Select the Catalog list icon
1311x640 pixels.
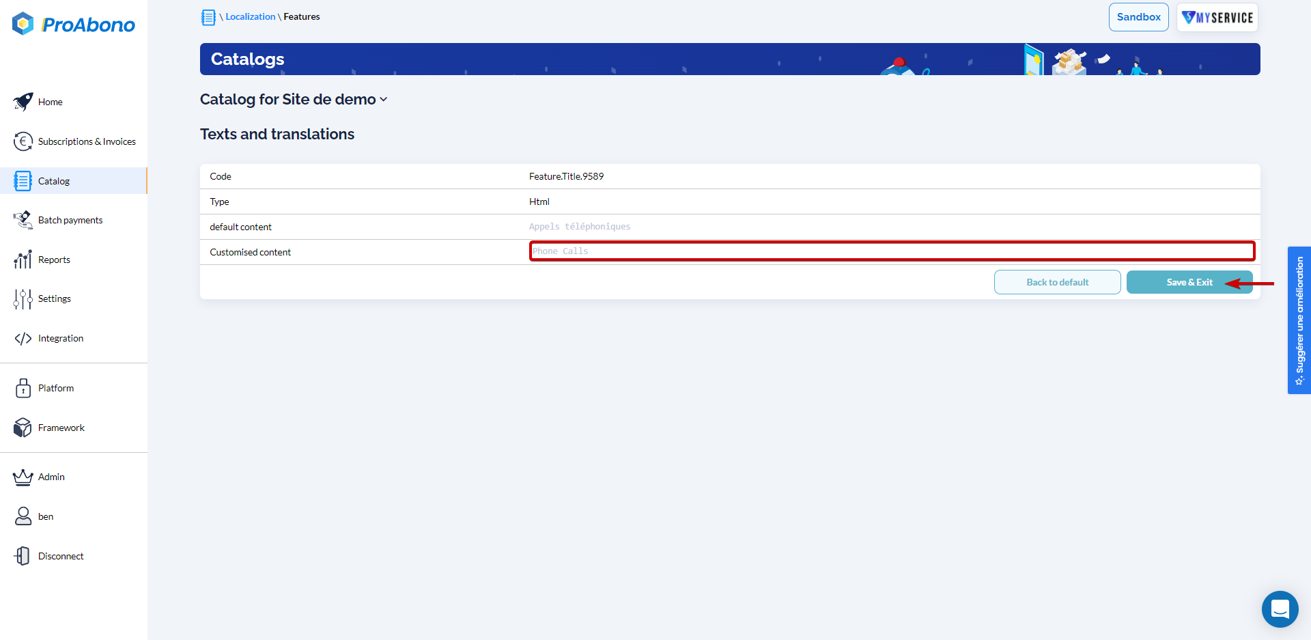tap(23, 181)
